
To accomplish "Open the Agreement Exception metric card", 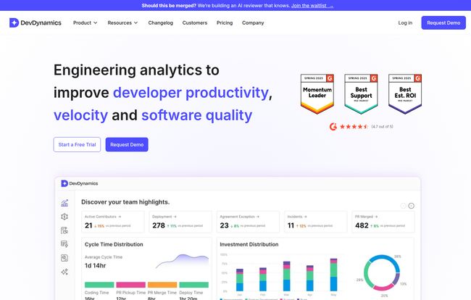I will pos(248,222).
